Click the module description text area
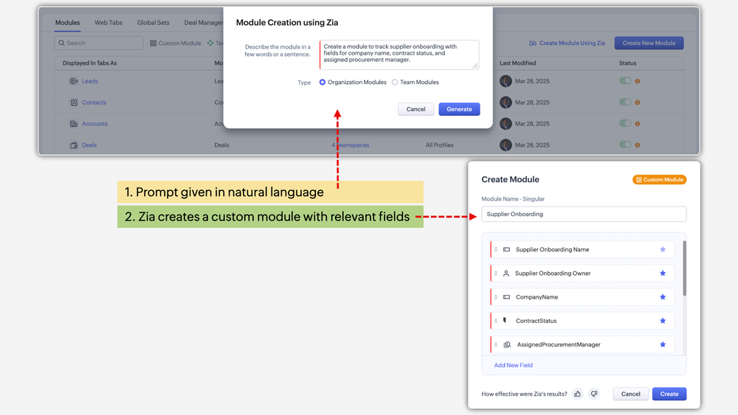This screenshot has width=738, height=415. 399,55
